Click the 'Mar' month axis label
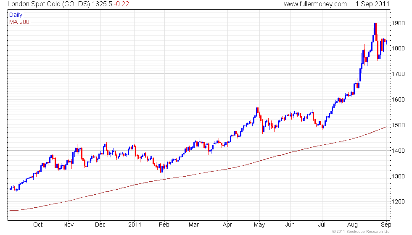This screenshot has width=412, height=235. pyautogui.click(x=194, y=225)
